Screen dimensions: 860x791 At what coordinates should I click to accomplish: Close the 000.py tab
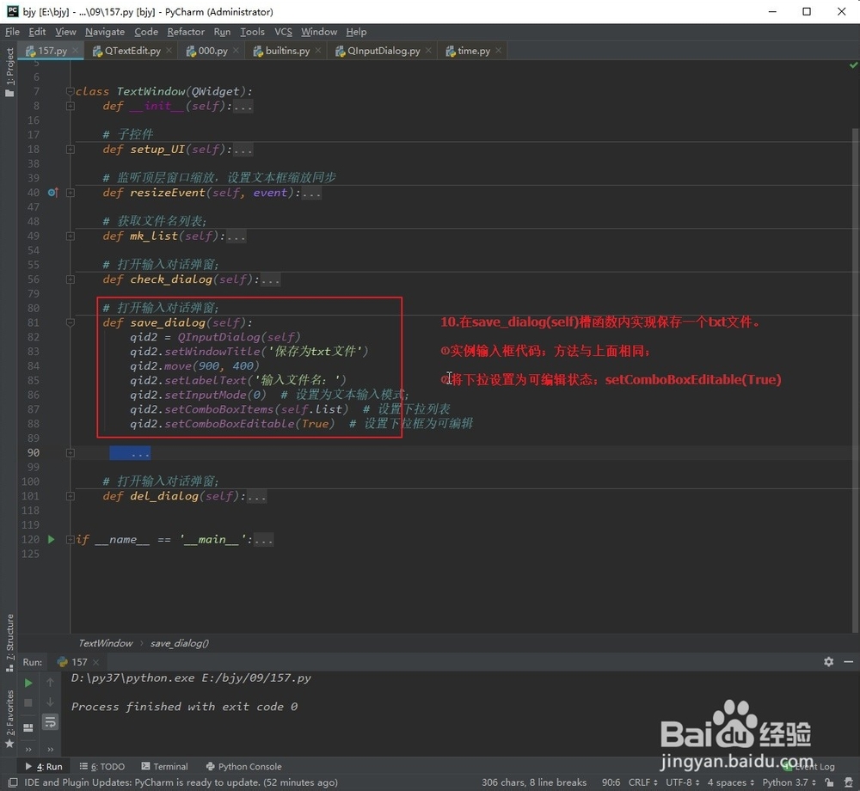point(236,51)
